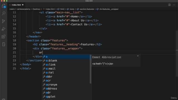Image resolution: width=178 pixels, height=100 pixels.
Task: Click line number 18 in the gutter
Action: tap(14, 41)
